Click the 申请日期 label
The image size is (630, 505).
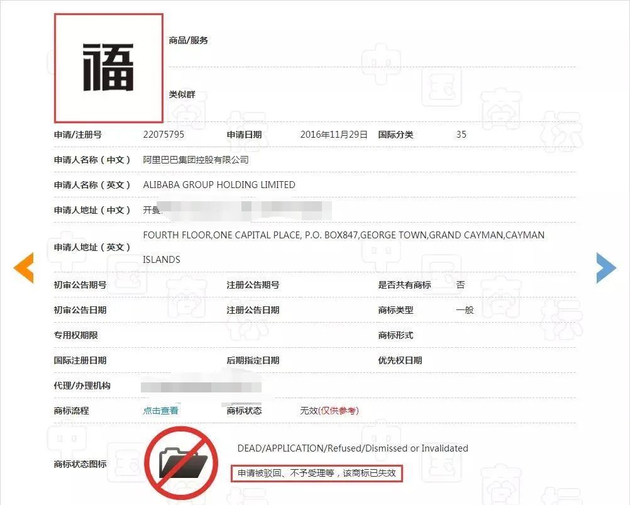click(244, 135)
